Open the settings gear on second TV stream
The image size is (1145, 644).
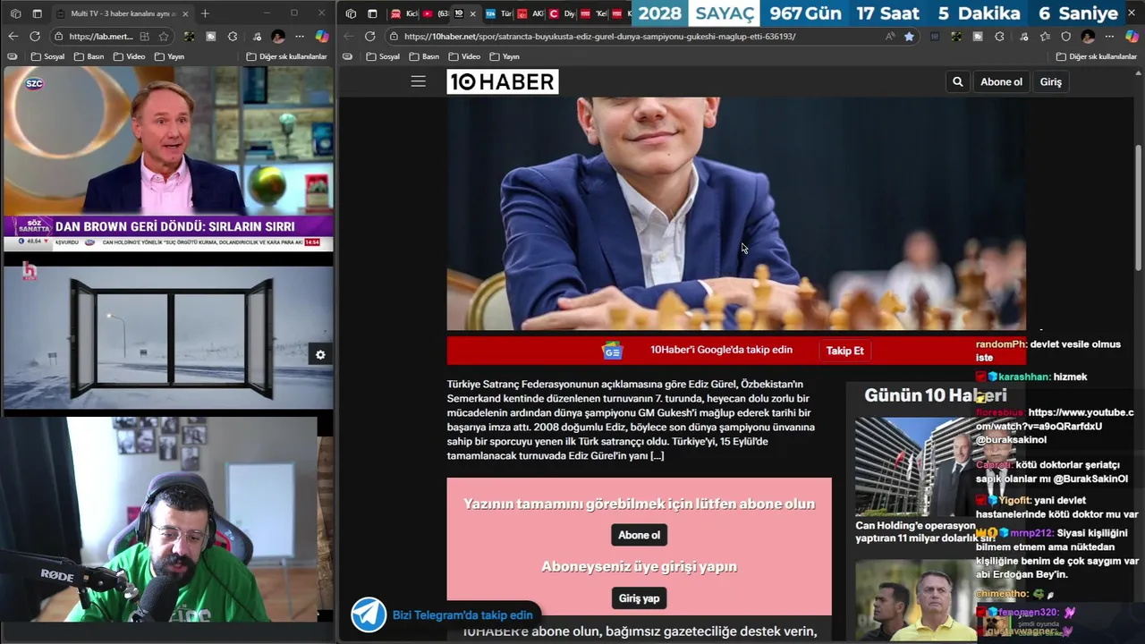[x=320, y=354]
